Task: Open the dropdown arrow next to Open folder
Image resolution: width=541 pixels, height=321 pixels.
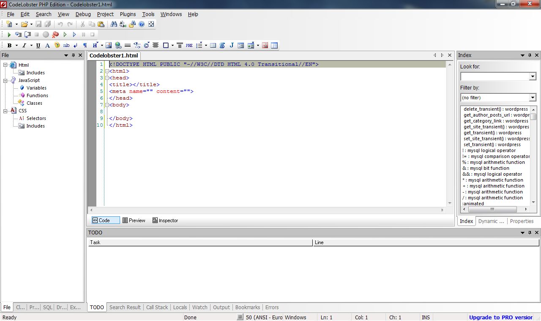Action: point(31,24)
